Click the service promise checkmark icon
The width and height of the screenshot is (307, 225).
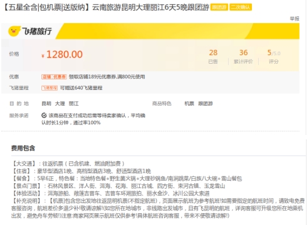[x=44, y=115]
